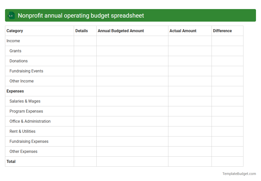Select the Total row at the bottom
Viewport: 261px width, 181px height.
[x=11, y=161]
